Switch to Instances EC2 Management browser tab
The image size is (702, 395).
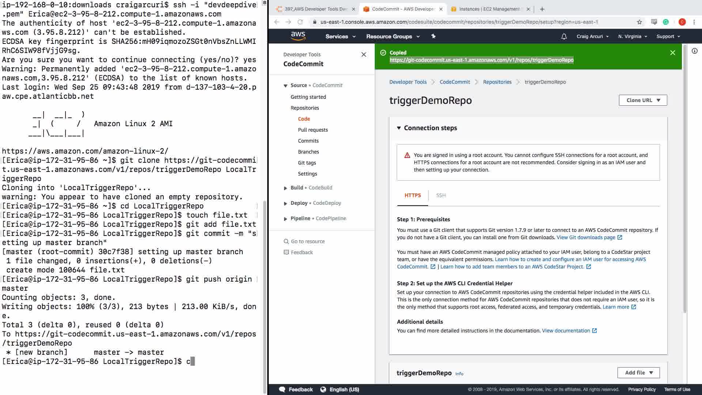[488, 9]
